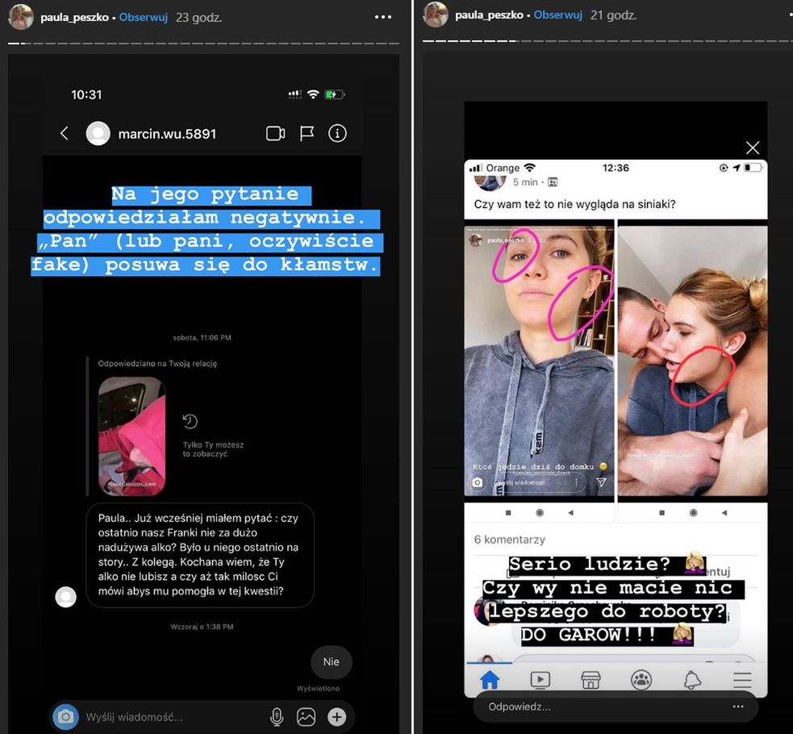This screenshot has width=793, height=734.
Task: Flag the conversation with flag icon
Action: coord(307,133)
